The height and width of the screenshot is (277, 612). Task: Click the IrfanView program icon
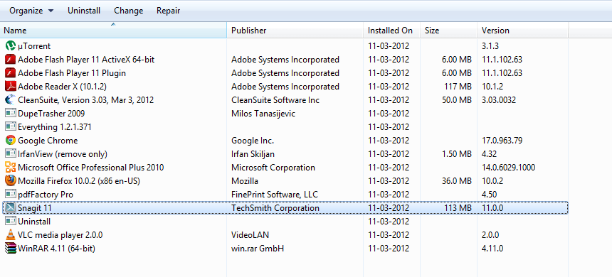coord(11,153)
